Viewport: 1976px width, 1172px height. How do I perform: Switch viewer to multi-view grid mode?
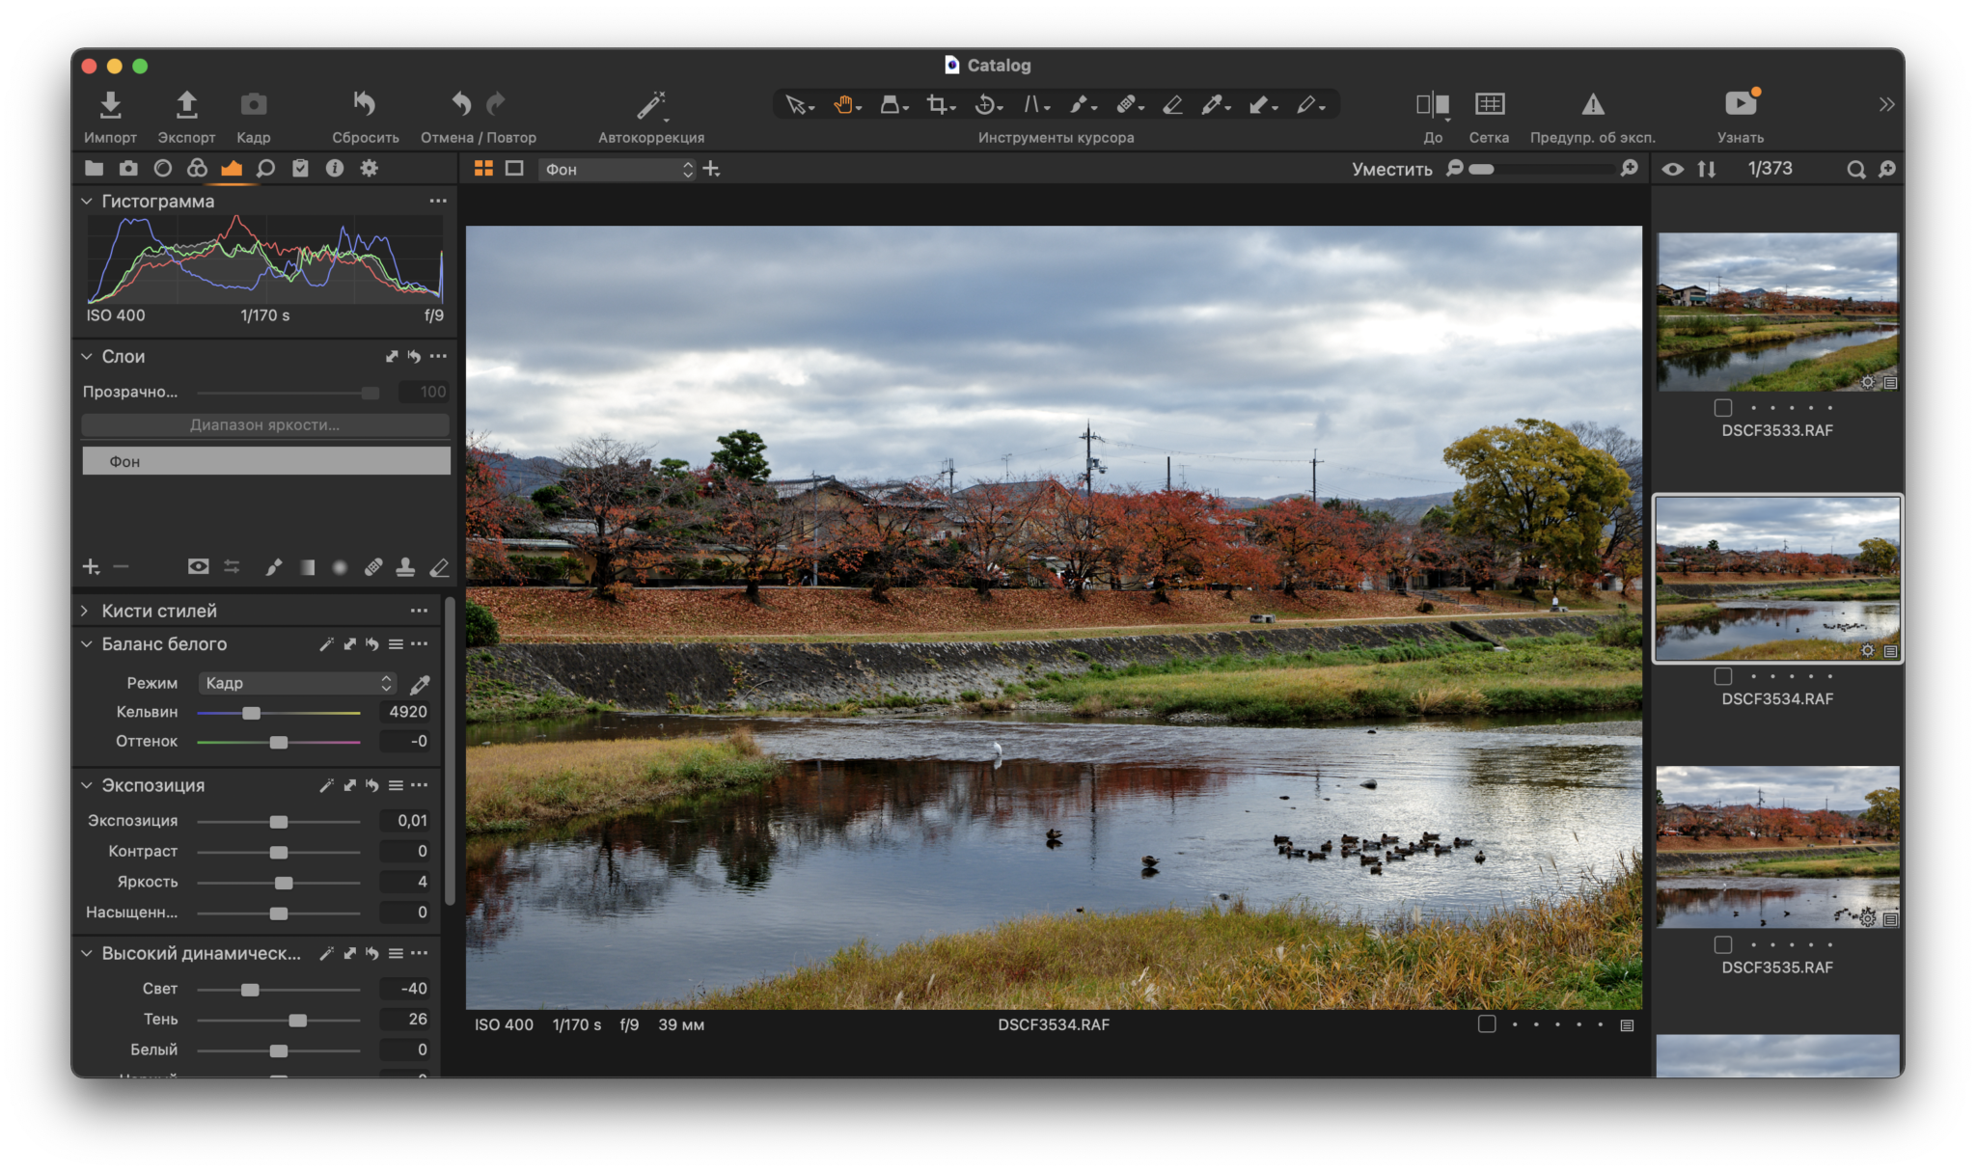pos(483,169)
